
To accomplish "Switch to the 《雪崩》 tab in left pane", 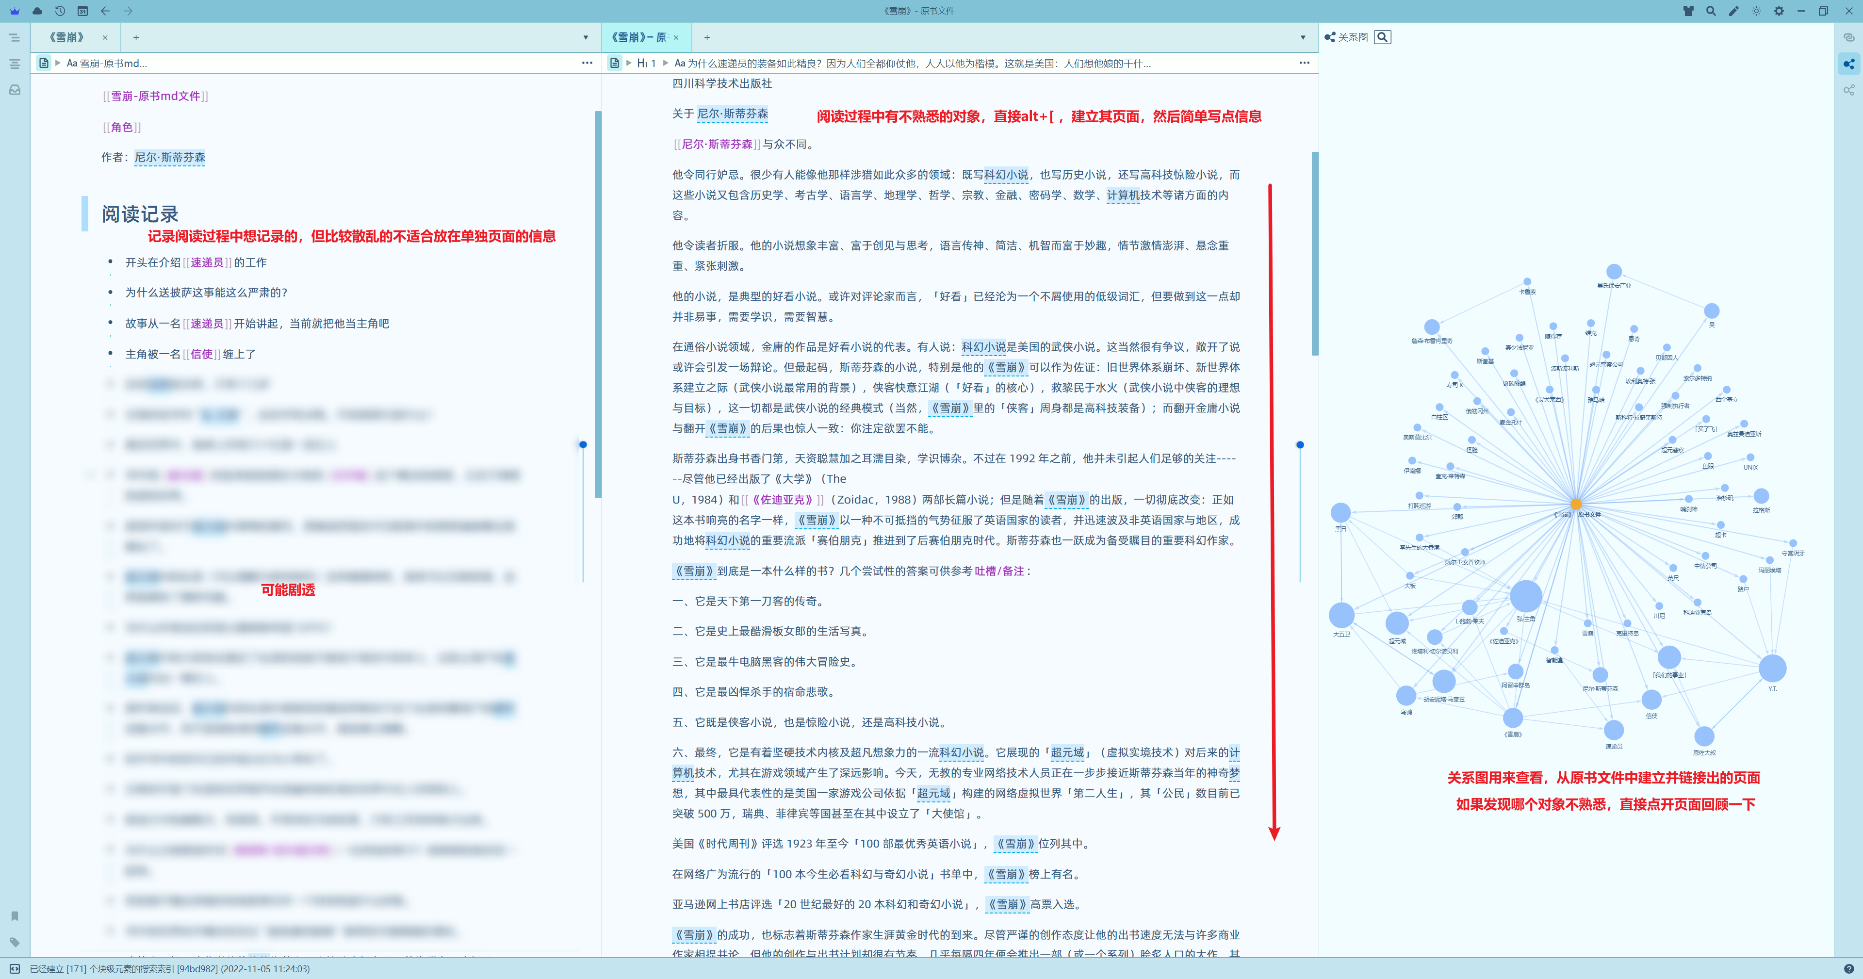I will pyautogui.click(x=67, y=38).
